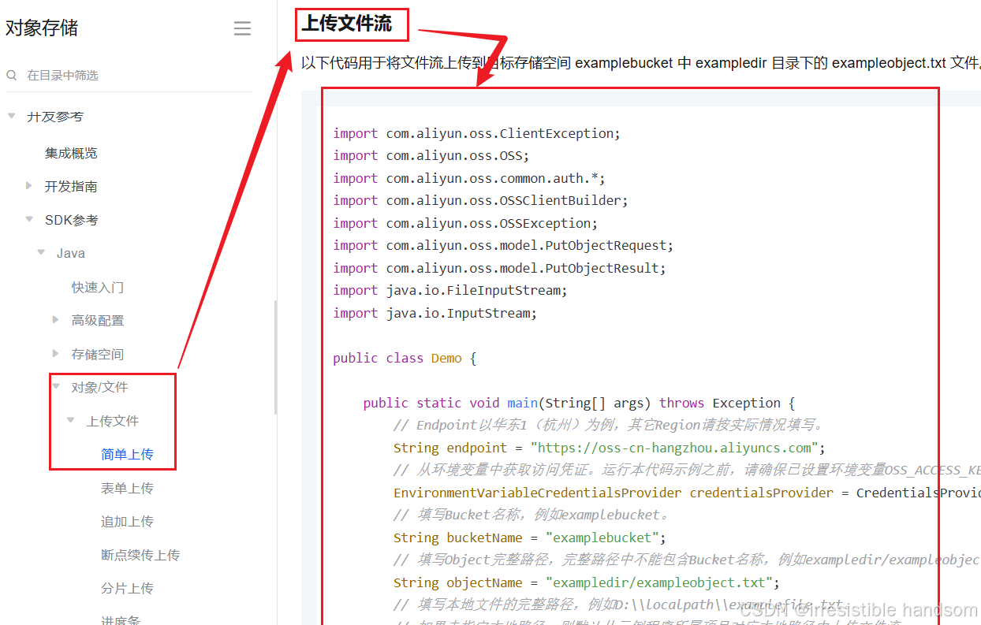
Task: Collapse the Java node arrow
Action: click(x=41, y=252)
